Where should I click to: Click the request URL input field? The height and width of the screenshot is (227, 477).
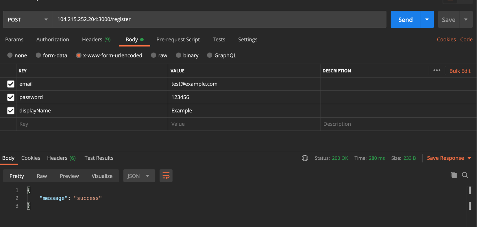(219, 19)
